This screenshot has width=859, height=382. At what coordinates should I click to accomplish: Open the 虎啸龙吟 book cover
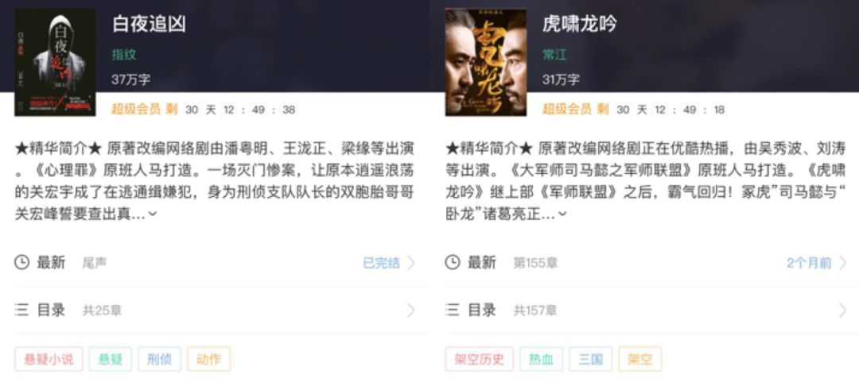click(486, 62)
